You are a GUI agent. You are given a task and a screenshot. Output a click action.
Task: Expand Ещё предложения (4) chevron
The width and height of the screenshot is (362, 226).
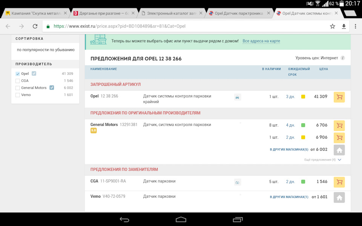[339, 160]
